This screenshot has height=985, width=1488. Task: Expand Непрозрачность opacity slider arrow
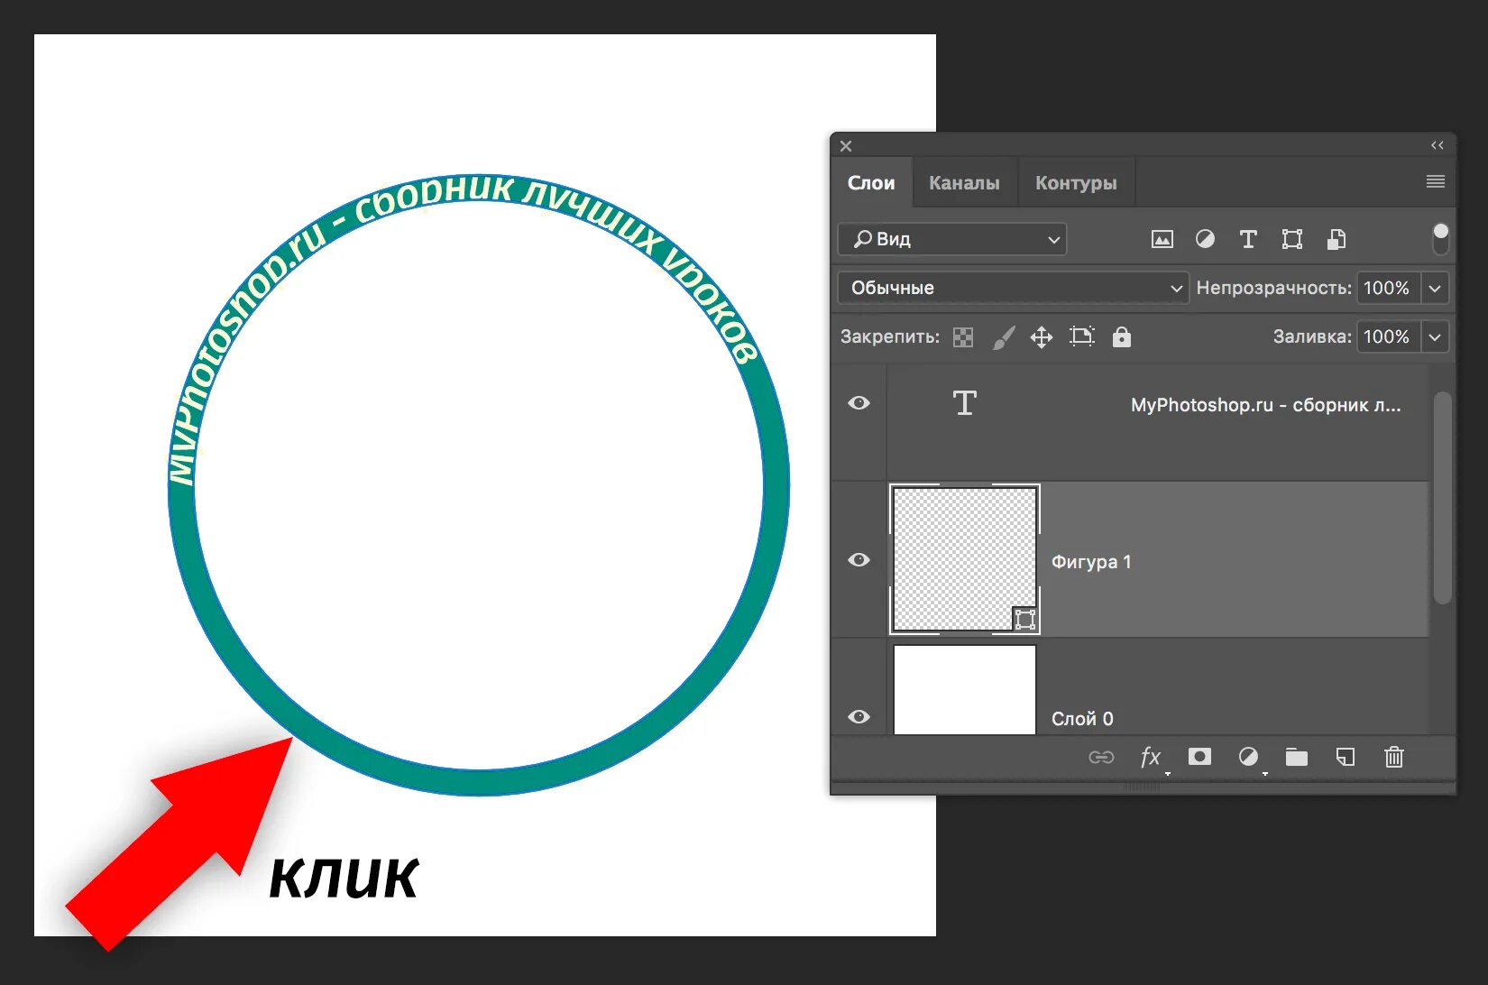1435,288
